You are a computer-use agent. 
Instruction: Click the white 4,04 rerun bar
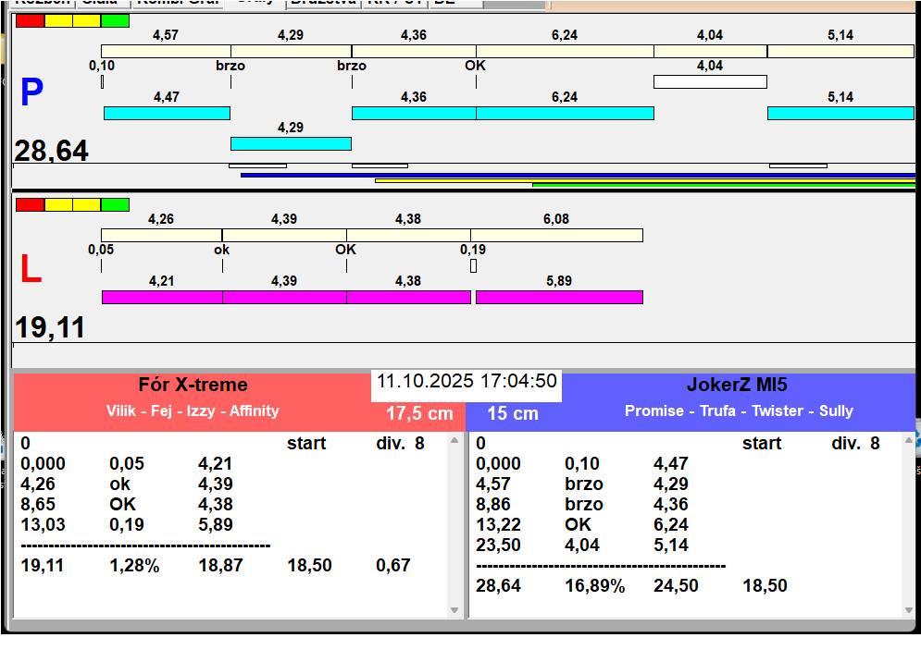(x=710, y=81)
